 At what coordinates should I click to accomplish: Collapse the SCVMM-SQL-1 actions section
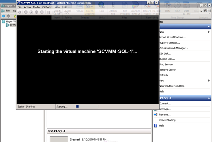tap(209, 98)
